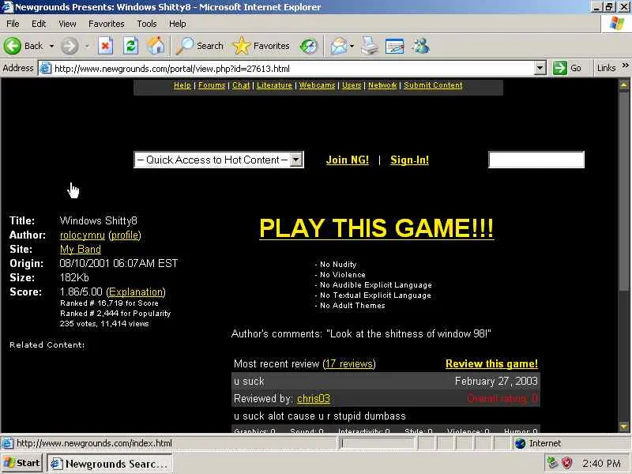The width and height of the screenshot is (632, 474).
Task: Click the Links toolbar label
Action: (x=606, y=68)
